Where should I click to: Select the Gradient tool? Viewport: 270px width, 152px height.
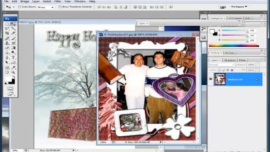point(13,48)
